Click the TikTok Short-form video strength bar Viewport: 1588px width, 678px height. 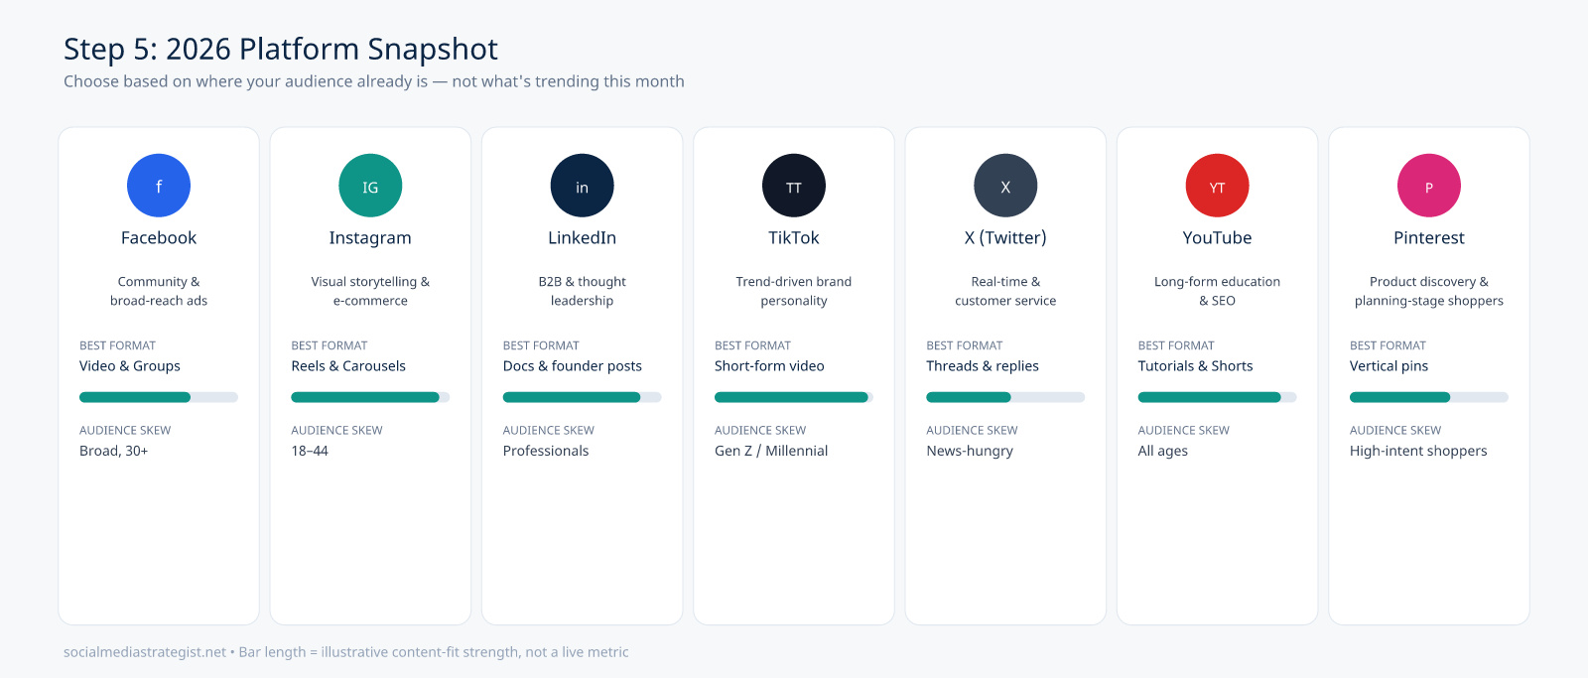[x=794, y=397]
